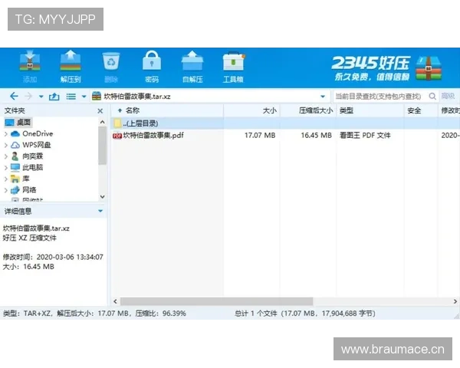Screen dimensions: 460x368
Task: Select the file 坎特伯雷故事集.pdf
Action: (153, 135)
